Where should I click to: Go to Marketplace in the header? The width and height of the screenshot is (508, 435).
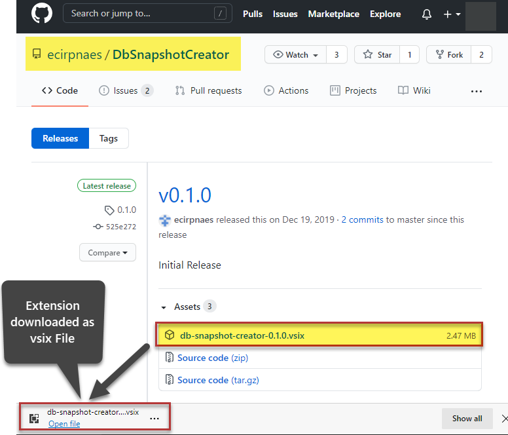(334, 14)
